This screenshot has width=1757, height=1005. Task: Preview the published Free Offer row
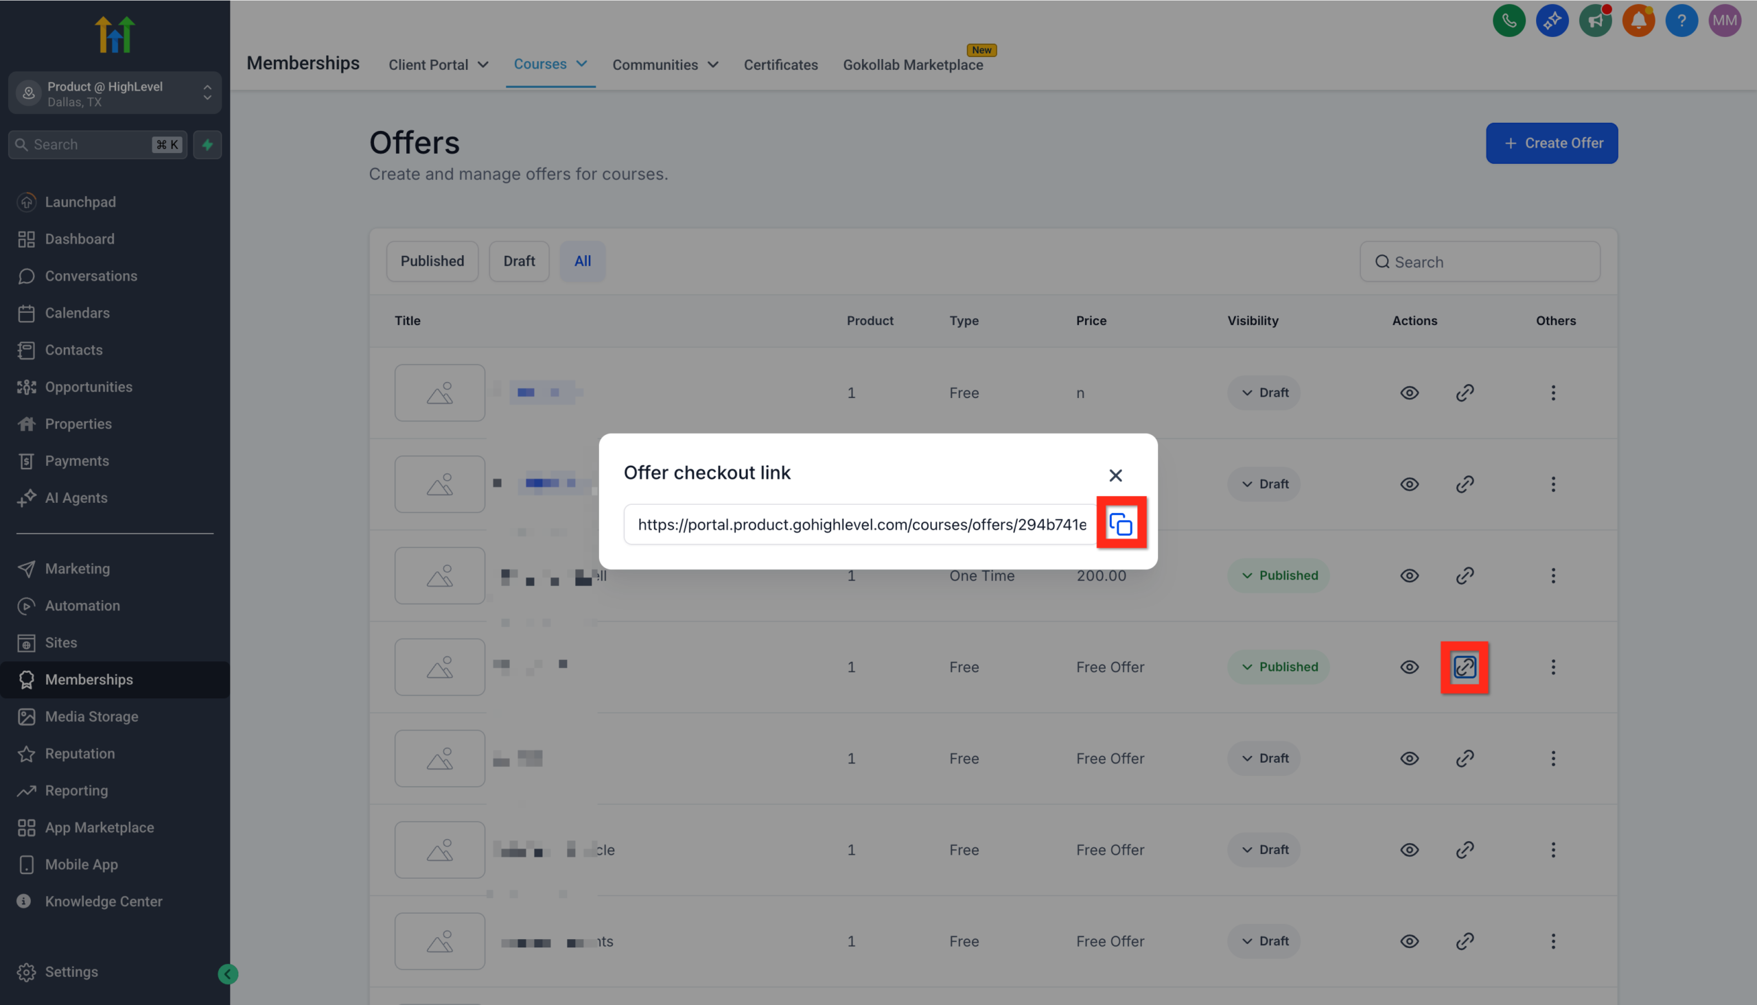[x=1409, y=667]
